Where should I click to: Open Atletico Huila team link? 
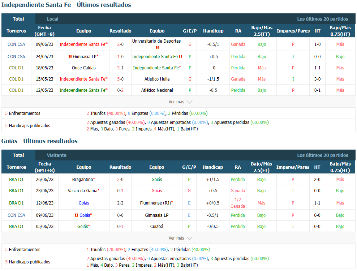point(157,79)
